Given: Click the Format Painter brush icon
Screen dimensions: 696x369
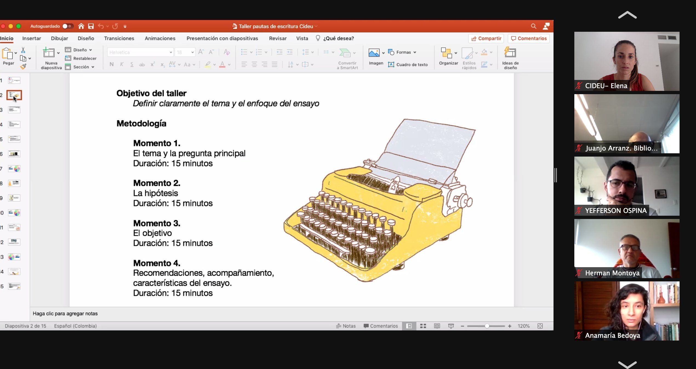Looking at the screenshot, I should [x=23, y=67].
